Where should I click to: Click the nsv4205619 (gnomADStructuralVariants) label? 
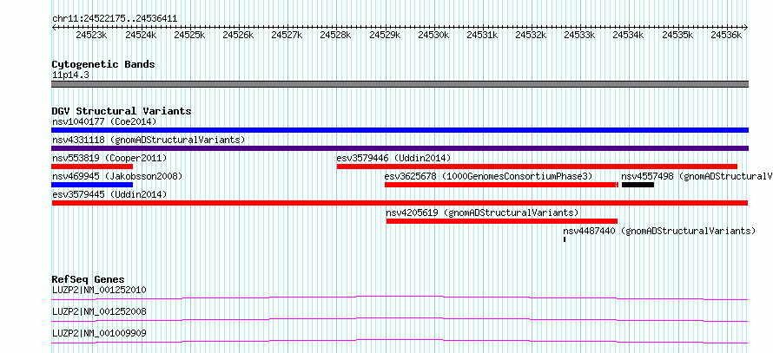[483, 212]
